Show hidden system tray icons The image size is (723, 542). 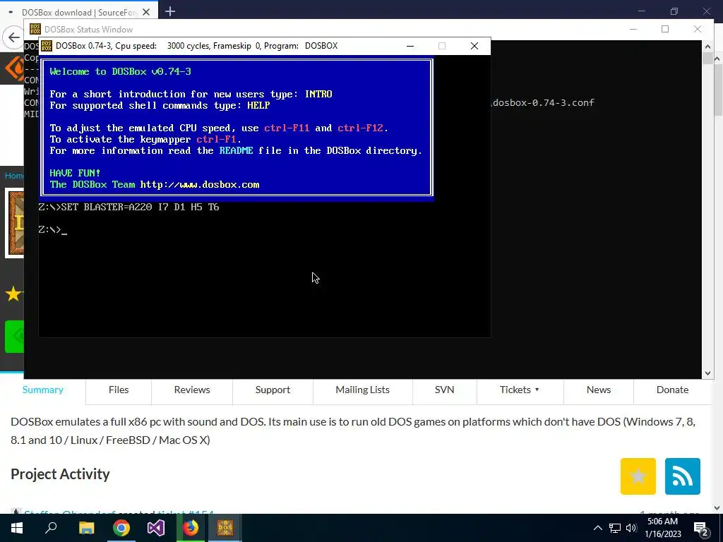point(597,528)
